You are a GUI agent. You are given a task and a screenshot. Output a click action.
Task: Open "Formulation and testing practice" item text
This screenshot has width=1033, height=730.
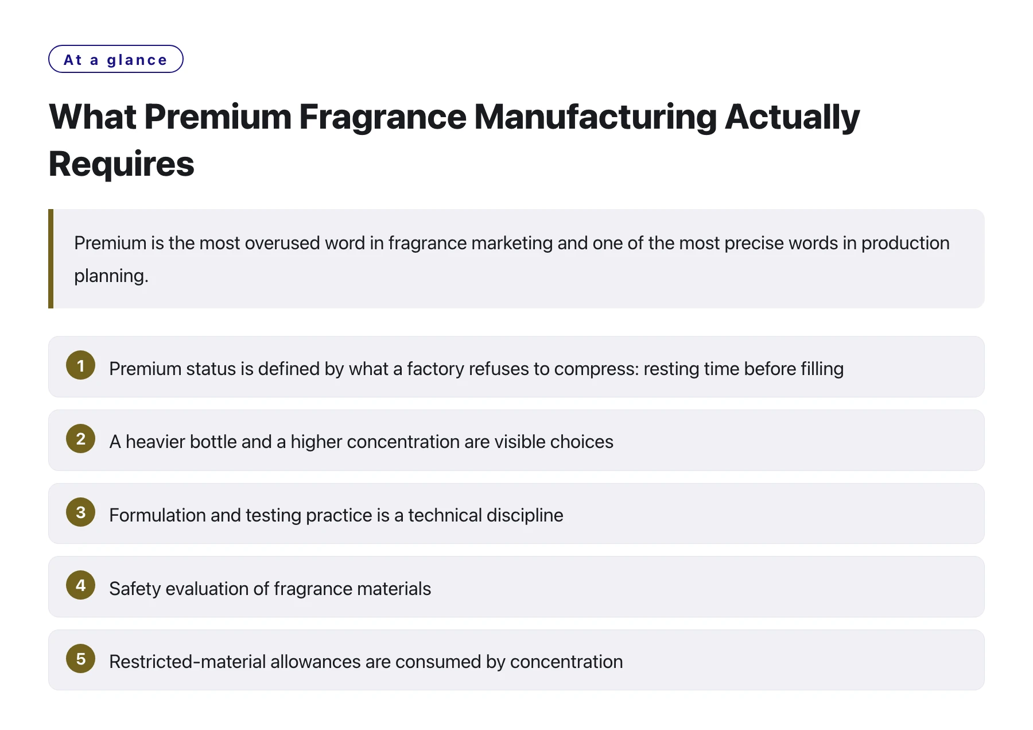click(x=336, y=515)
